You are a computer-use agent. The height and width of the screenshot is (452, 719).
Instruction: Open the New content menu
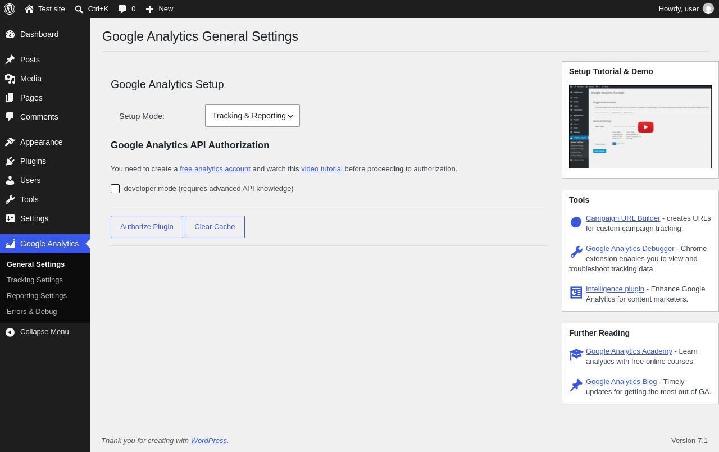point(159,9)
